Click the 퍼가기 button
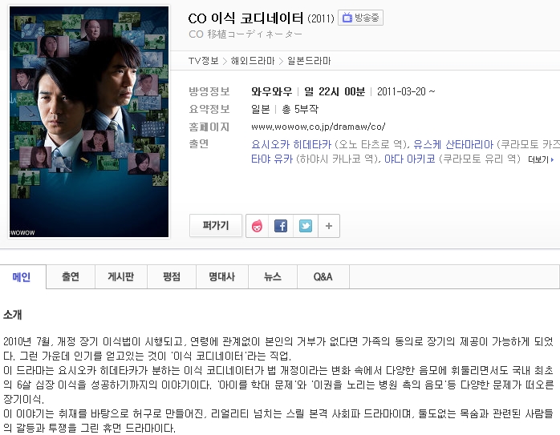Screen dimensions: 560x435 click(x=216, y=225)
